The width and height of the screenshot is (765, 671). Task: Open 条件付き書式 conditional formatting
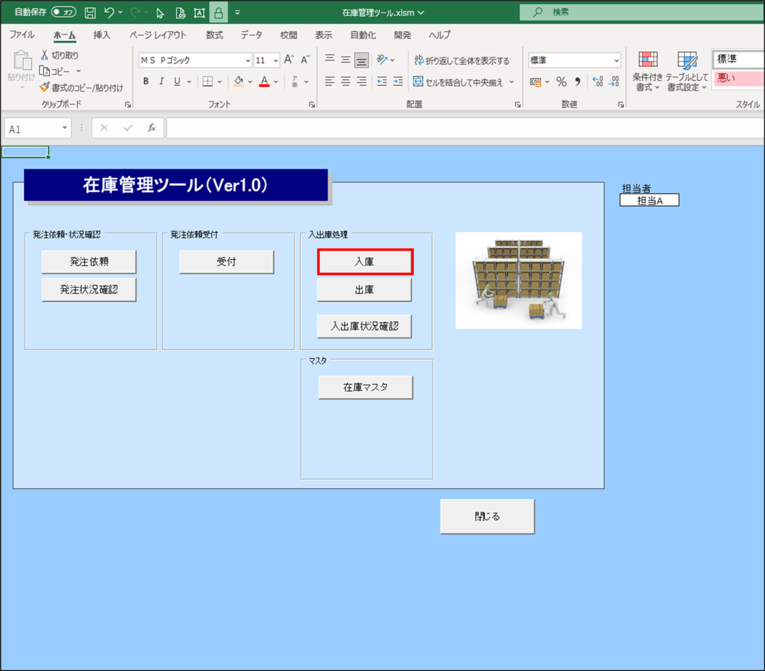point(648,71)
